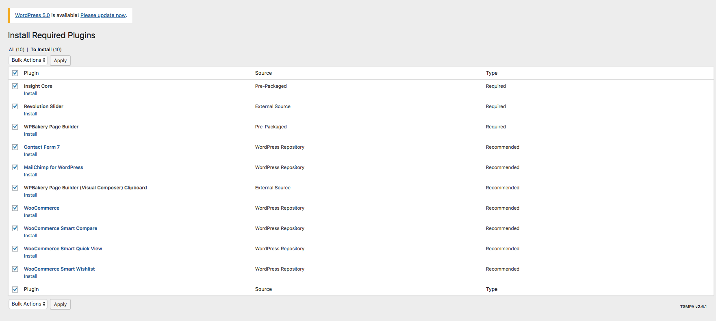The image size is (716, 321).
Task: Click the Insight Core plugin name
Action: point(38,86)
